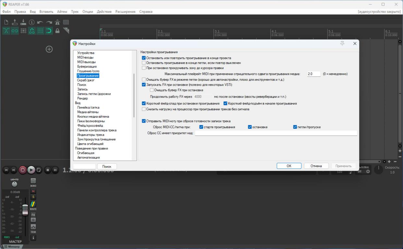Add a track with the plus circle icon

[49, 49]
